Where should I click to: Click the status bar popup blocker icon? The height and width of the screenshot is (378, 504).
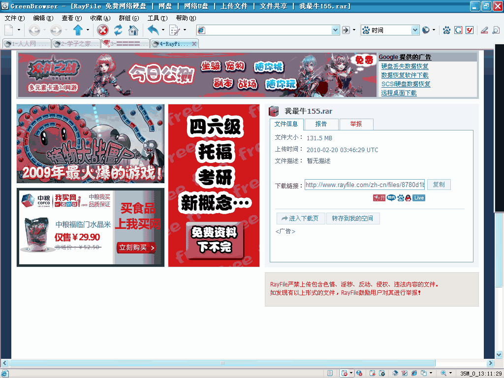pos(344,373)
